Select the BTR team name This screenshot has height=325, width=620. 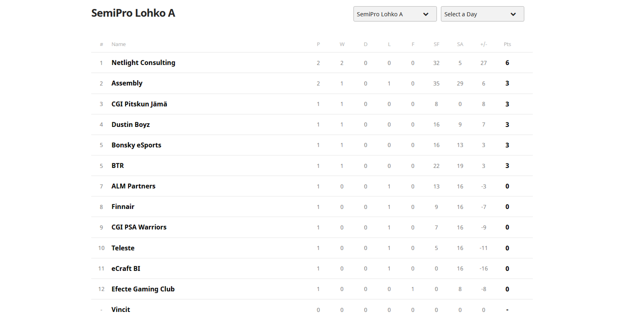tap(117, 166)
